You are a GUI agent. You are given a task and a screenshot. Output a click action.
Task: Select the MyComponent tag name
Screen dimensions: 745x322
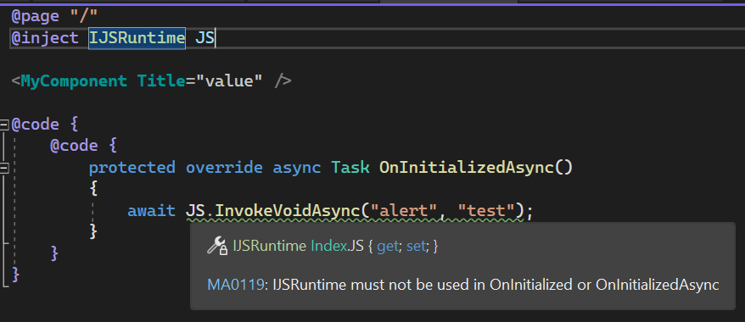click(74, 81)
